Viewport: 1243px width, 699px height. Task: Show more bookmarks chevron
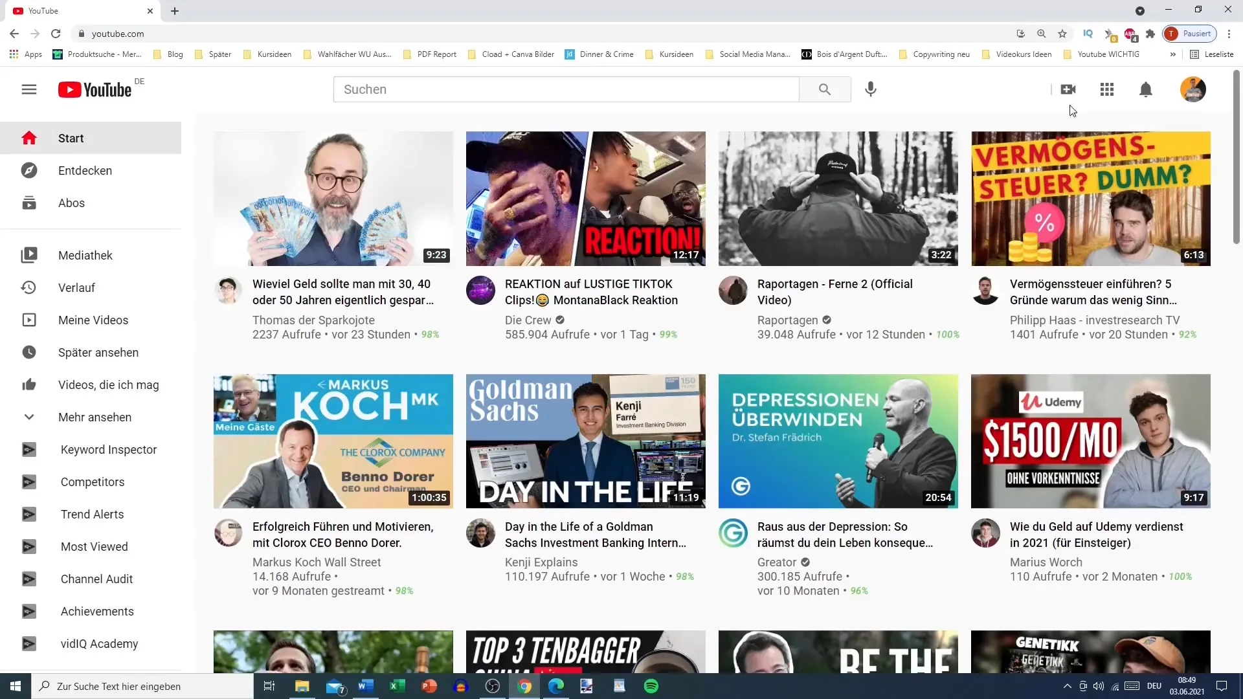point(1172,54)
